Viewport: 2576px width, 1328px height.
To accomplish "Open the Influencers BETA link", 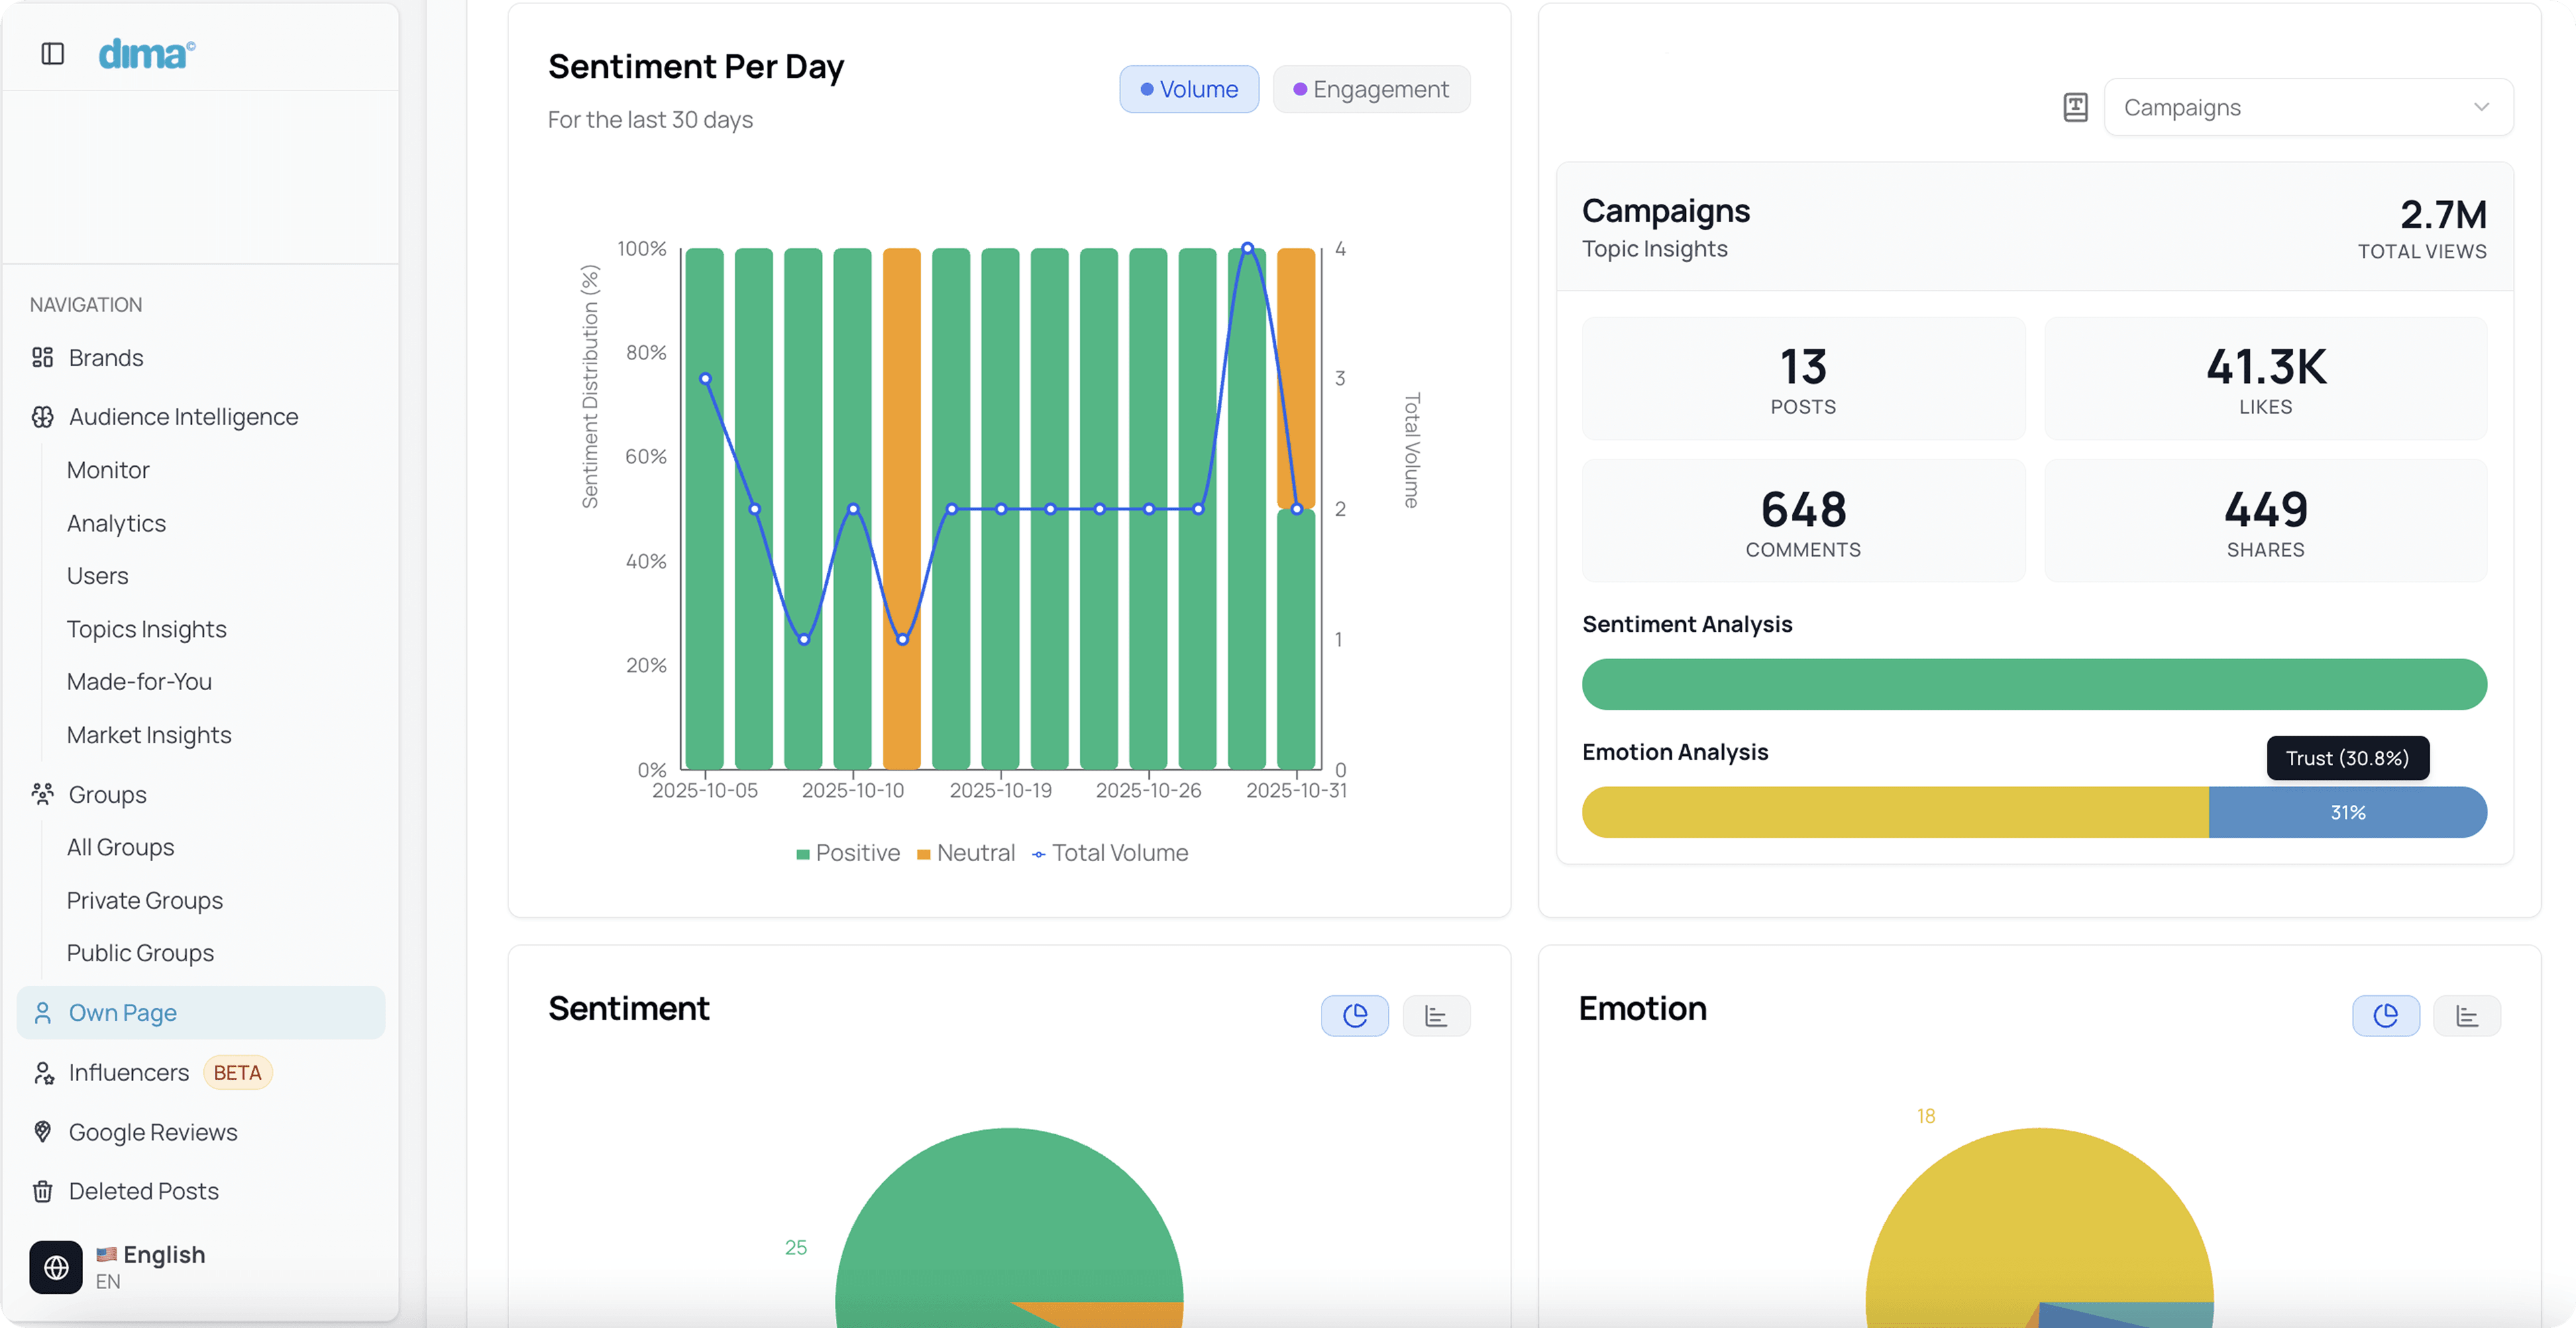I will pos(129,1073).
